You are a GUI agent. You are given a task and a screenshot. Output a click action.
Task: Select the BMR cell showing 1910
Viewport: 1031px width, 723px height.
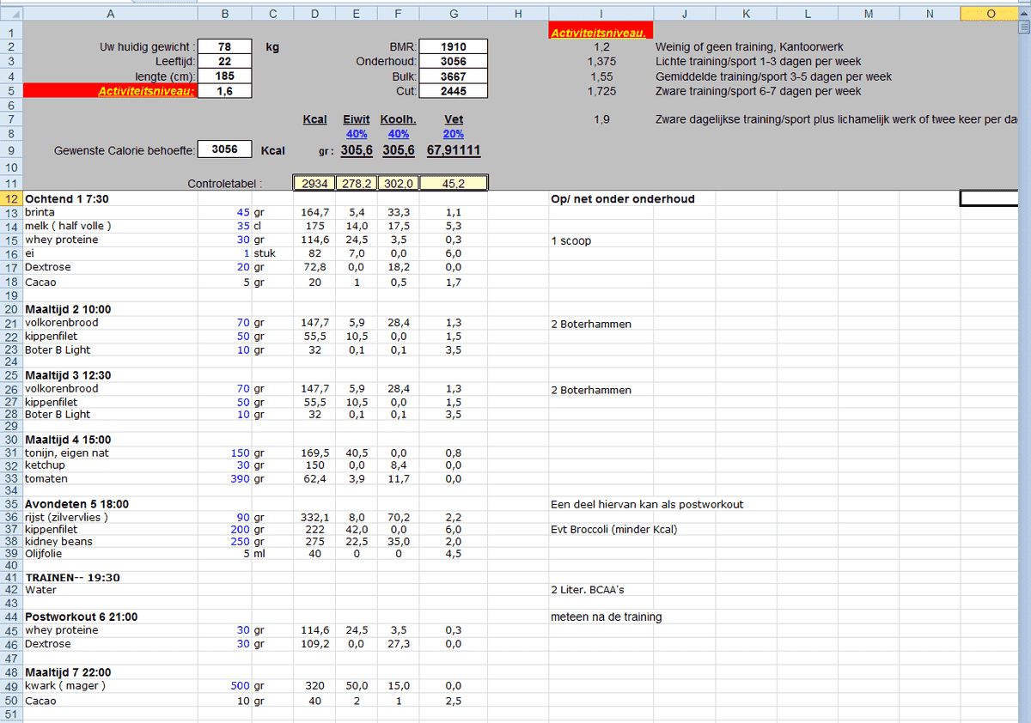click(x=453, y=46)
